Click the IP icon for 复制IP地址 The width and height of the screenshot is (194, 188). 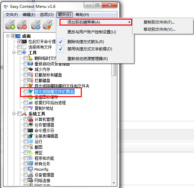tap(30, 108)
